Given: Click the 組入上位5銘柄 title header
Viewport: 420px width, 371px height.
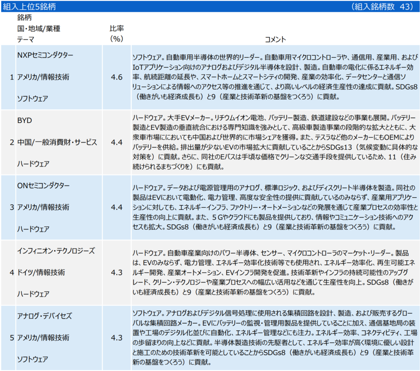Looking at the screenshot, I should click(x=30, y=6).
